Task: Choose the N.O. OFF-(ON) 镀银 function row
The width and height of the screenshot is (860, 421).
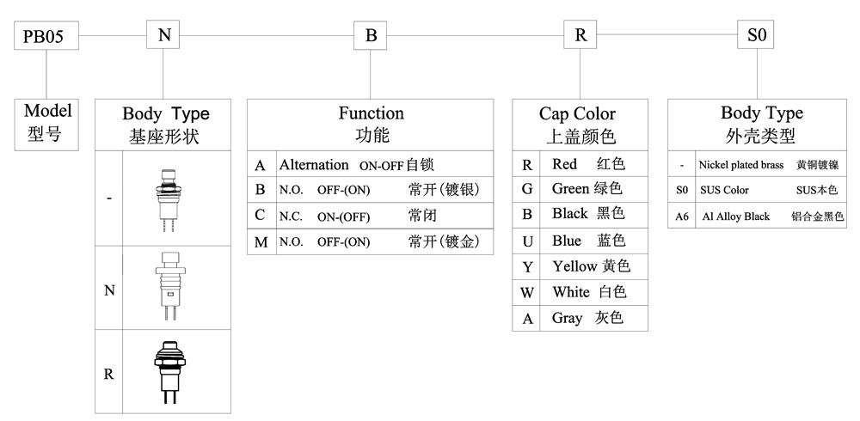Action: tap(370, 190)
